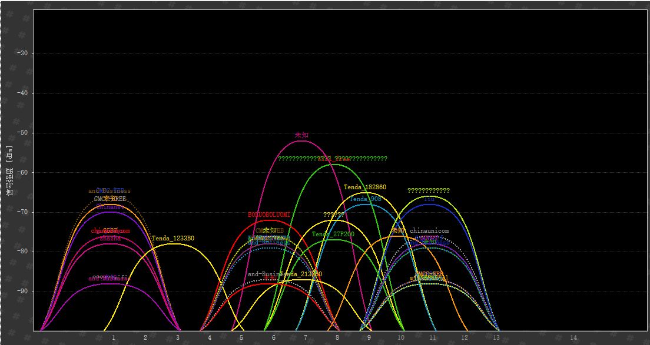Click channel 1 on the horizontal axis
The height and width of the screenshot is (345, 650).
point(114,338)
